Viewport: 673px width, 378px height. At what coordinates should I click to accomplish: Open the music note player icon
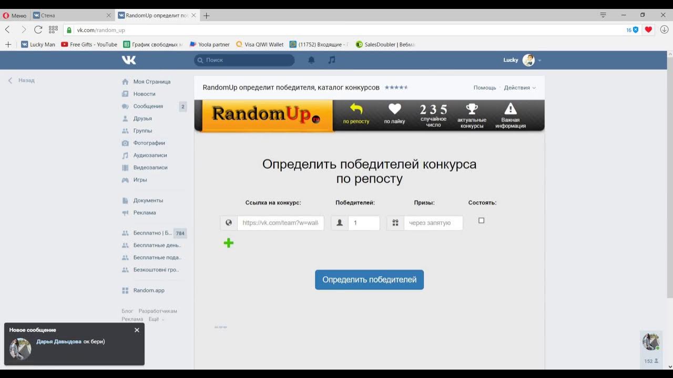(331, 60)
